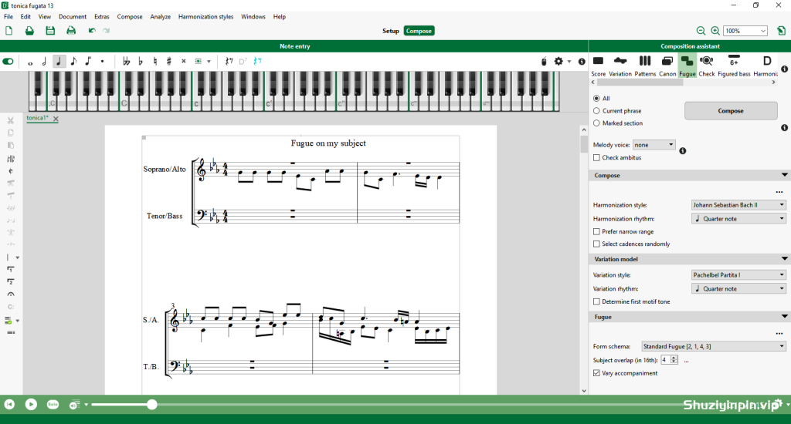
Task: Enable Check ambitus checkbox
Action: click(597, 157)
